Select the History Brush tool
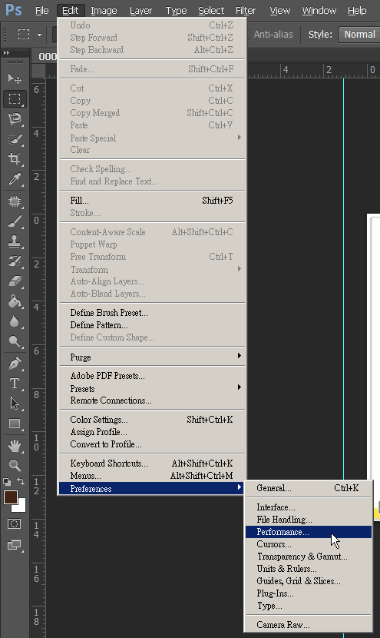This screenshot has width=380, height=638. (x=15, y=261)
